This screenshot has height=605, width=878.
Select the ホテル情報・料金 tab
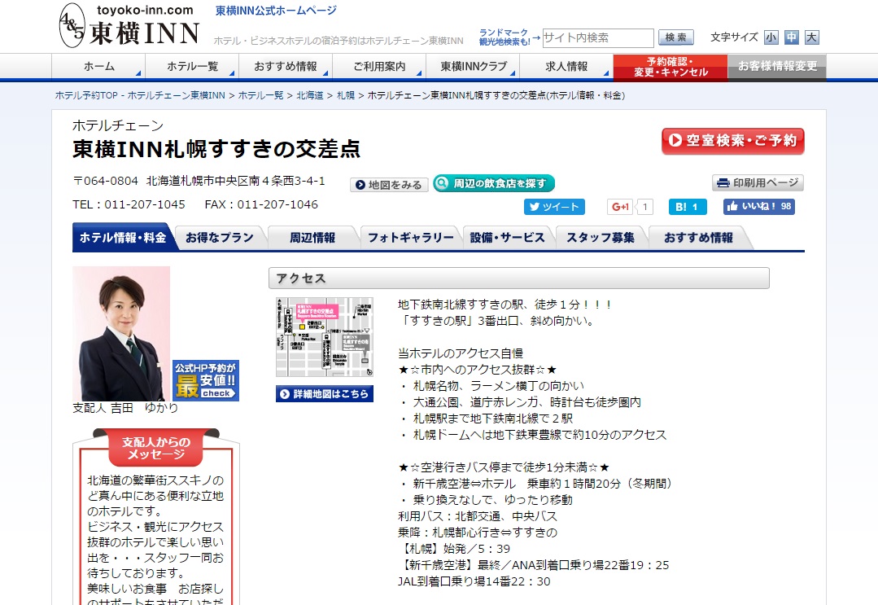tap(123, 238)
